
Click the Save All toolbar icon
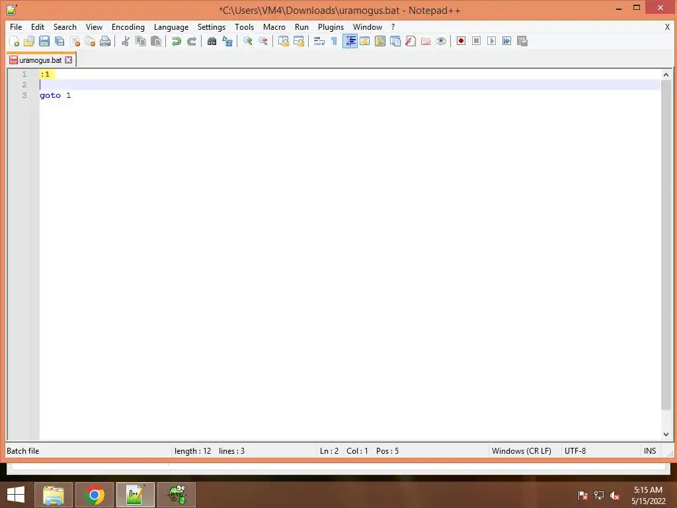click(x=60, y=41)
